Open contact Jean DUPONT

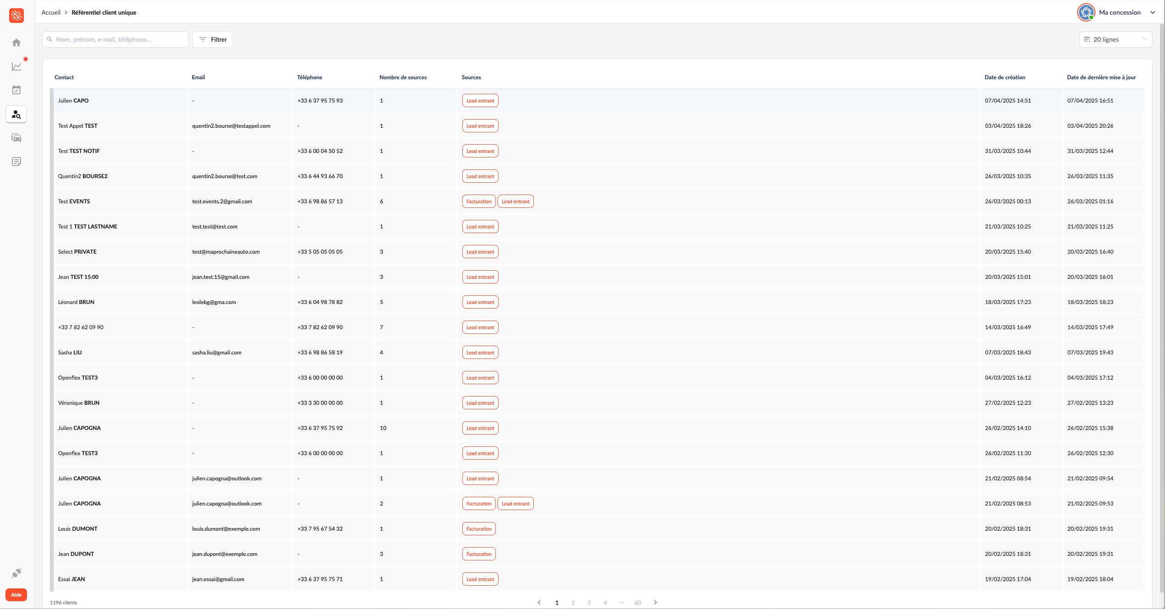(76, 554)
